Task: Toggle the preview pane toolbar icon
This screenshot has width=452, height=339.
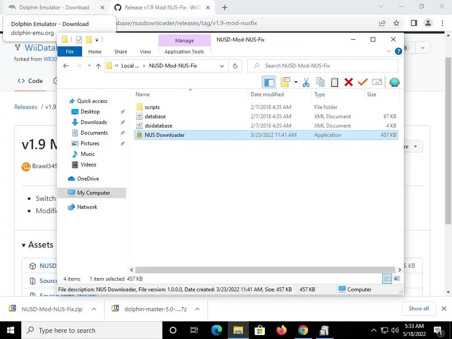Action: (x=269, y=83)
